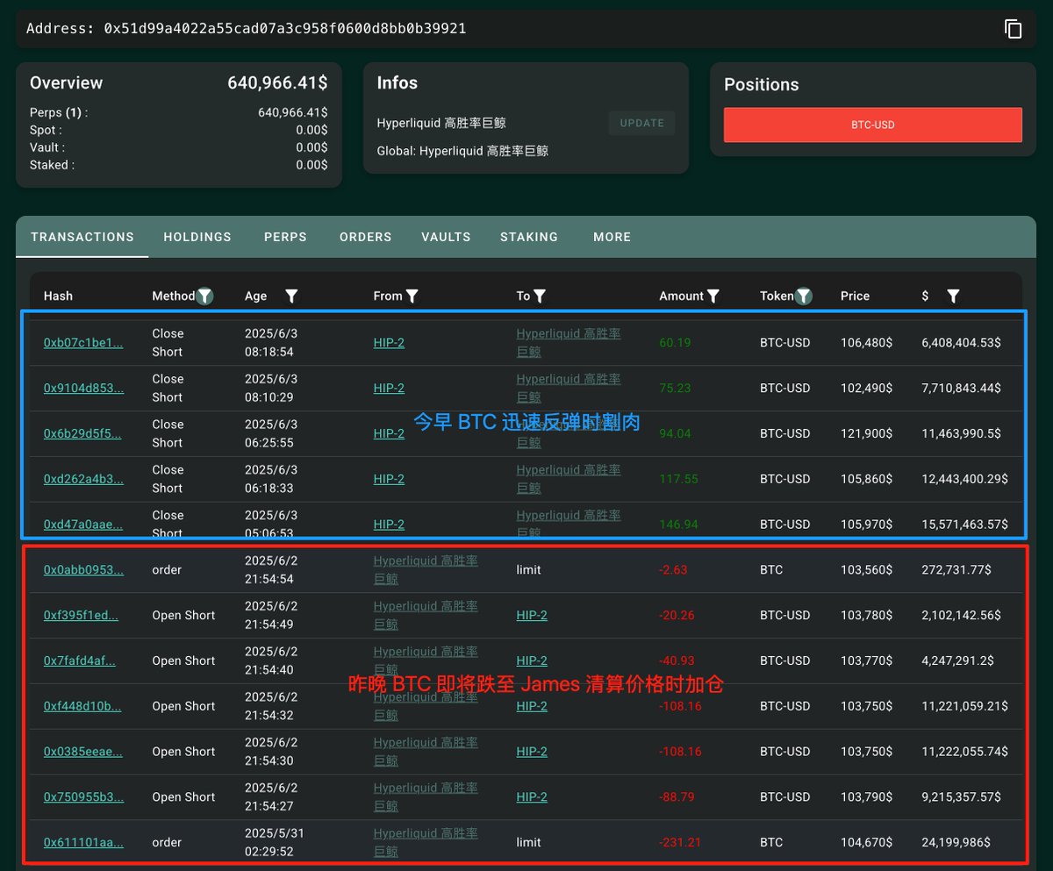Open transaction hash 0x0385eeae...
Screen dimensions: 1053x871
click(x=83, y=752)
